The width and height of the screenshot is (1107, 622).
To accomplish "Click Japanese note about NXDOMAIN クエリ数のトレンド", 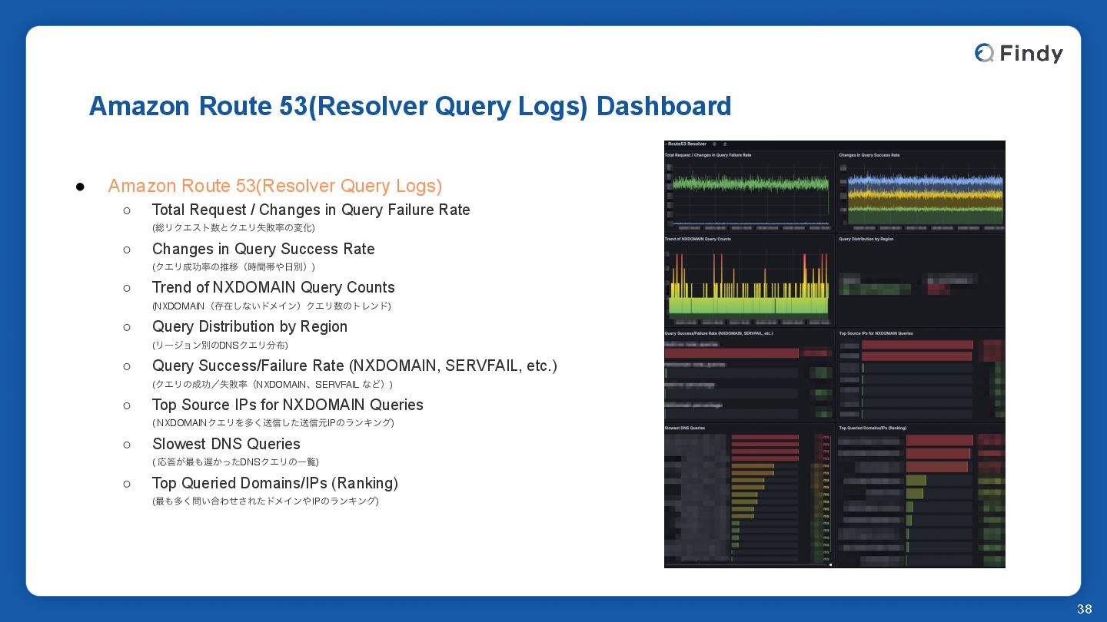I will 271,306.
